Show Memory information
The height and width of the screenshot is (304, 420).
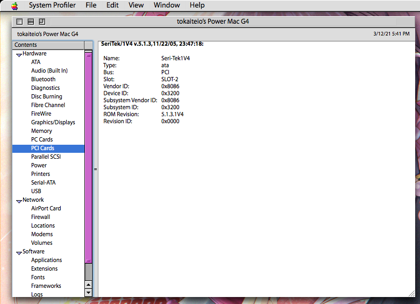pyautogui.click(x=41, y=131)
